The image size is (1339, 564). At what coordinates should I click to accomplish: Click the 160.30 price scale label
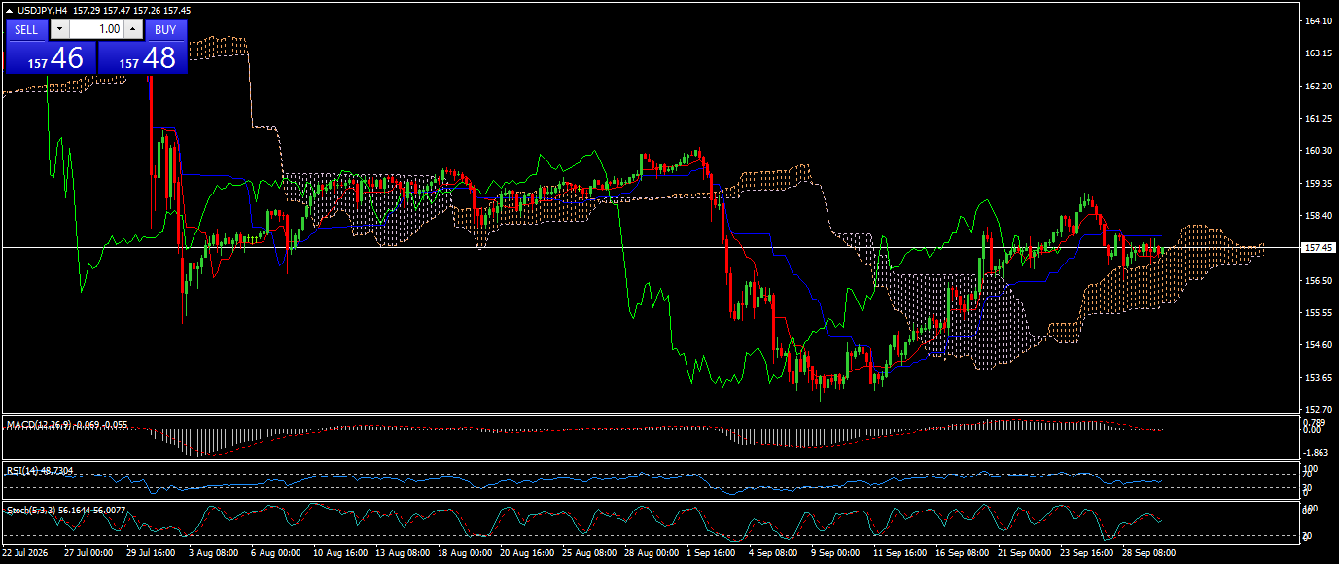[x=1318, y=151]
